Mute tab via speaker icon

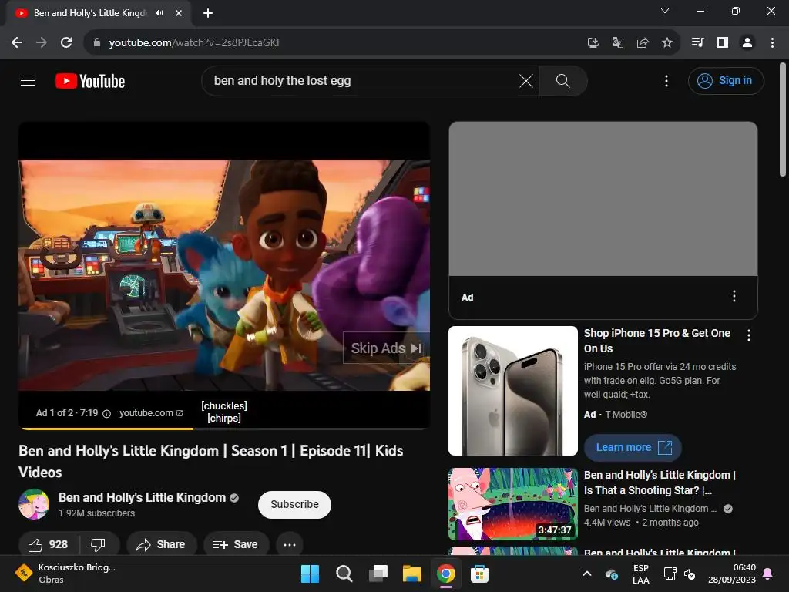pos(159,13)
